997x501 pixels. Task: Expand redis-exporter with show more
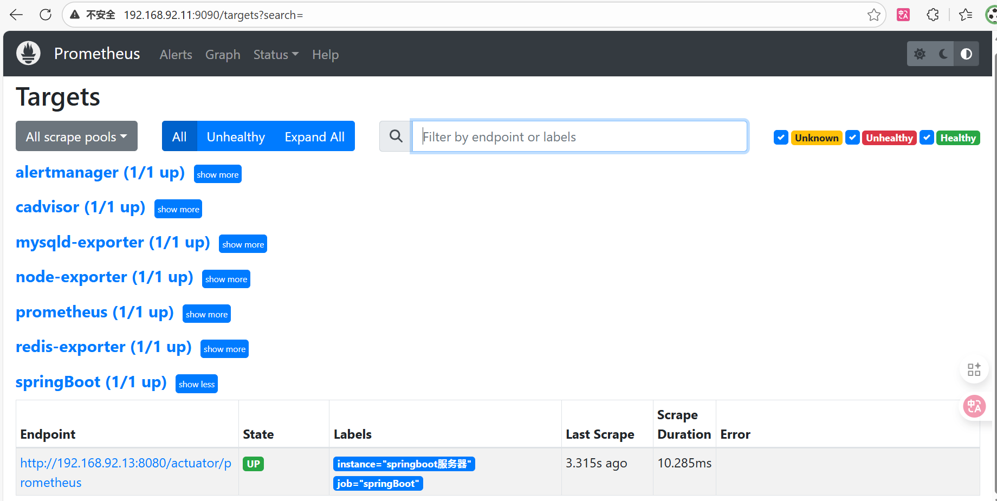click(x=224, y=349)
